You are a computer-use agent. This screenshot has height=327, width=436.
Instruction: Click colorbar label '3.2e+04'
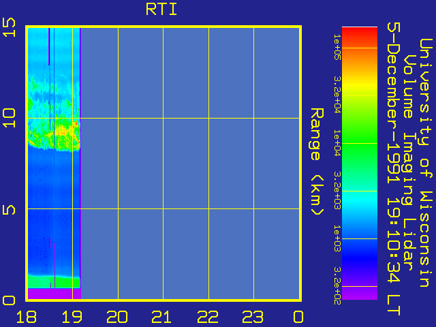click(337, 95)
